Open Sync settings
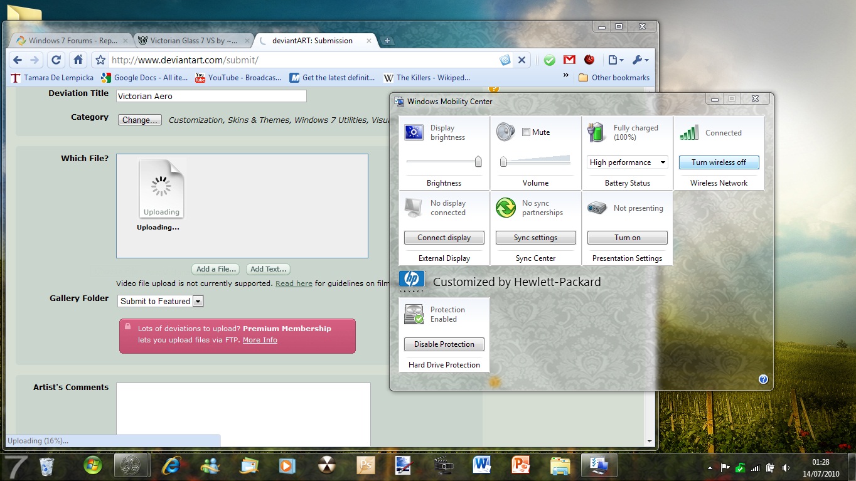The width and height of the screenshot is (856, 481). coord(536,238)
